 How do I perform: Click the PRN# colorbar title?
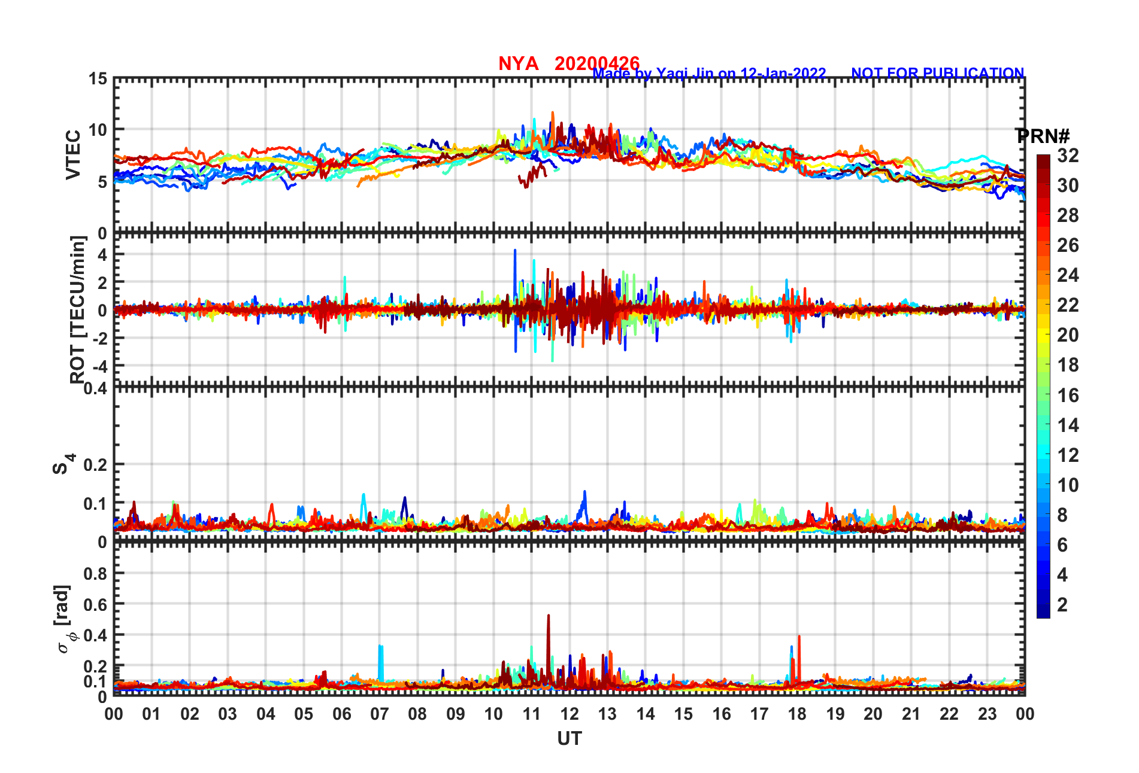click(x=1043, y=136)
